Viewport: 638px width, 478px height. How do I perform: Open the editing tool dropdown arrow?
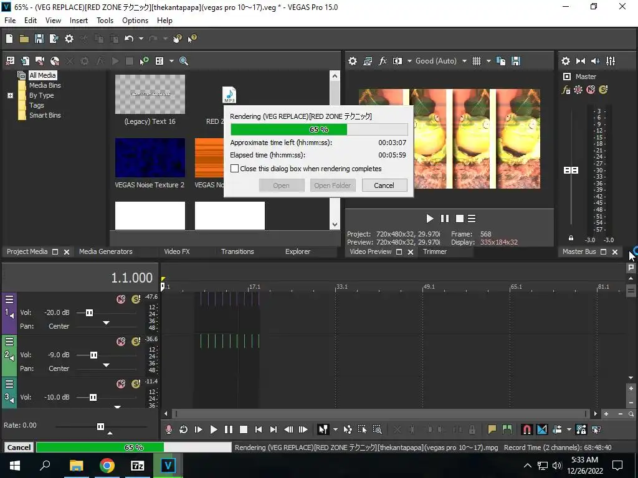coord(335,429)
